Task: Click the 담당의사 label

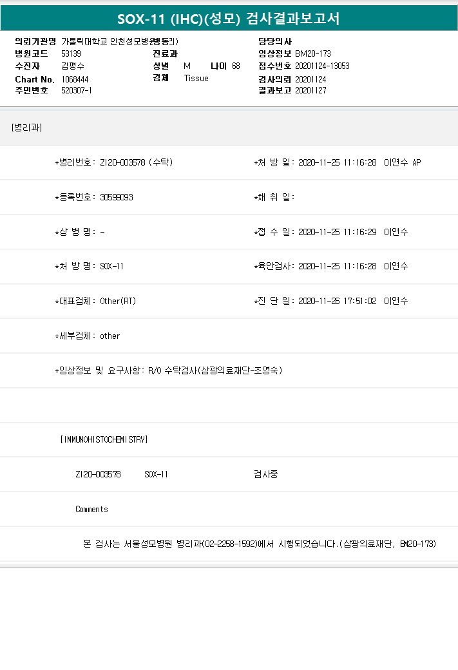Action: coord(274,41)
